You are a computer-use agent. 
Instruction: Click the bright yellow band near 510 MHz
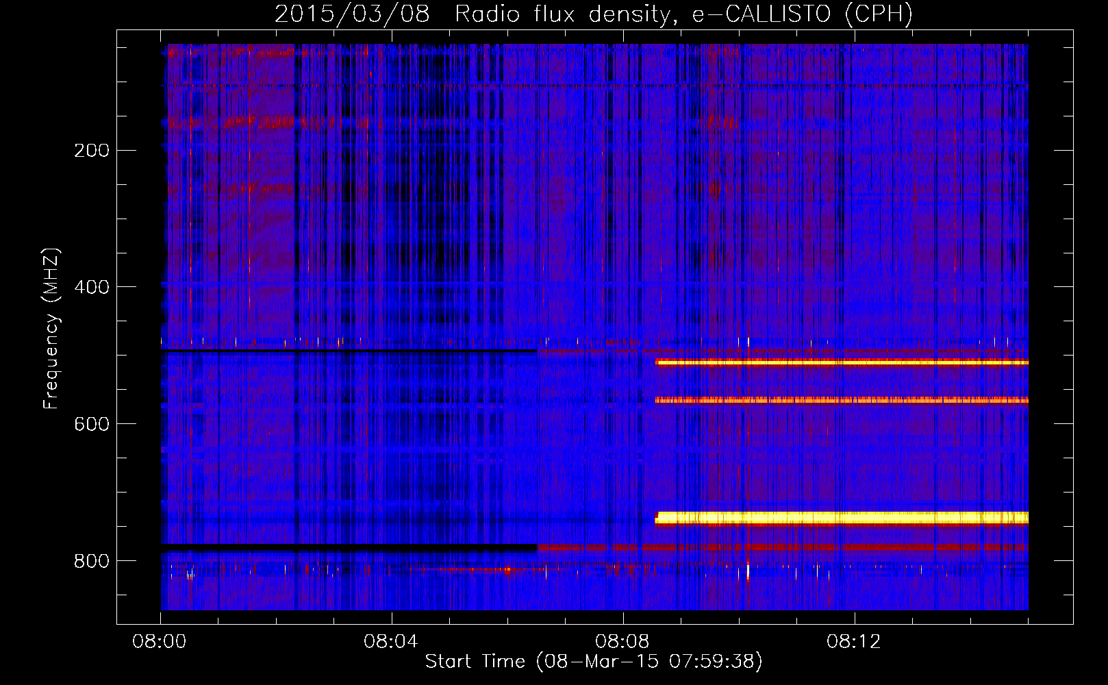[842, 362]
